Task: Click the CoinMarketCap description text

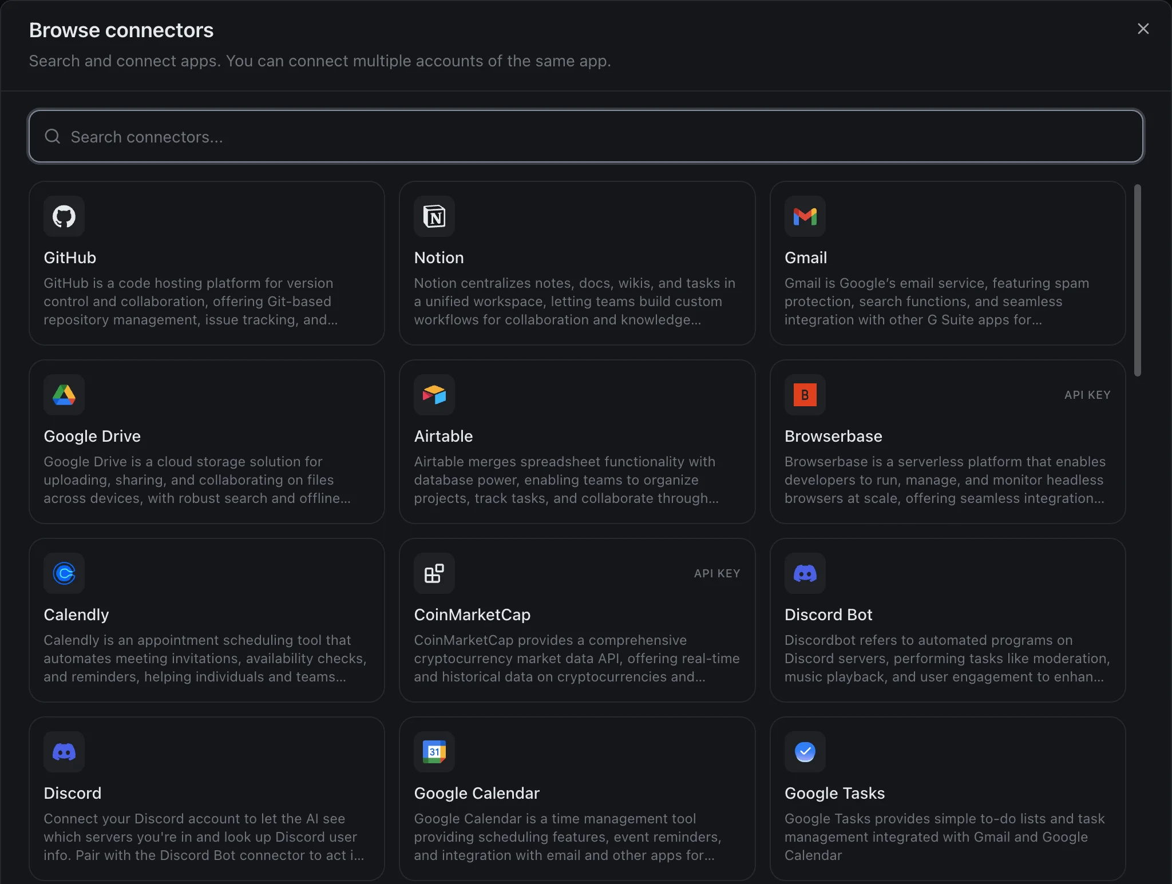Action: pos(577,659)
